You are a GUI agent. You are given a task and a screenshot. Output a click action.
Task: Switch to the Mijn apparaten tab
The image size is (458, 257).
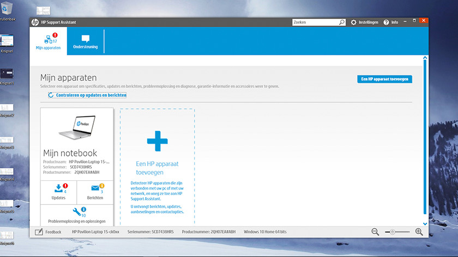coord(48,41)
